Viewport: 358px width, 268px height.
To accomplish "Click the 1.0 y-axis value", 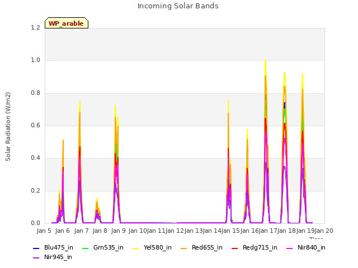I will [35, 60].
